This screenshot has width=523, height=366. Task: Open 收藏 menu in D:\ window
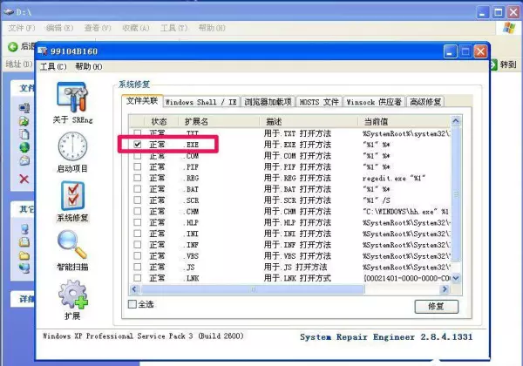(x=135, y=28)
